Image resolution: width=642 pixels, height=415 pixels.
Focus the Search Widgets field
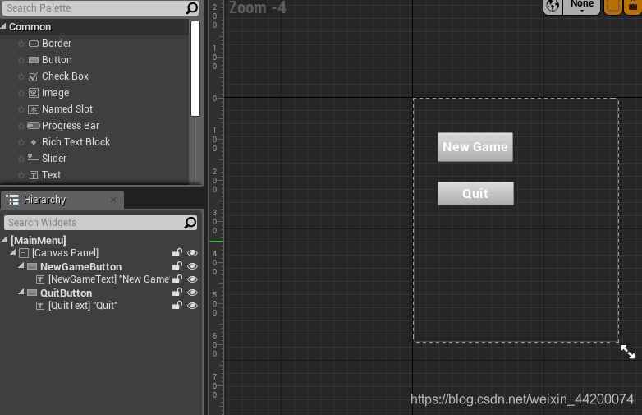click(x=94, y=223)
